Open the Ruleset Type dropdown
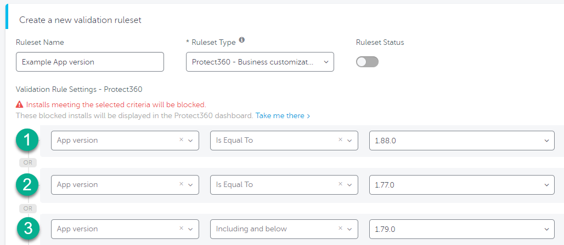The height and width of the screenshot is (245, 564). (x=260, y=62)
